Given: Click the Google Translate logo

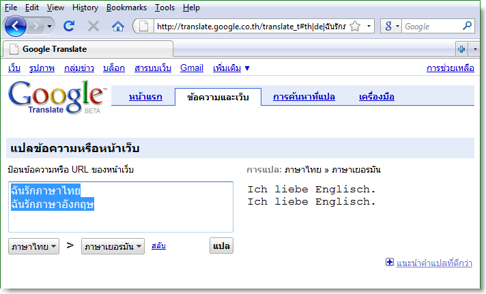Looking at the screenshot, I should click(56, 98).
